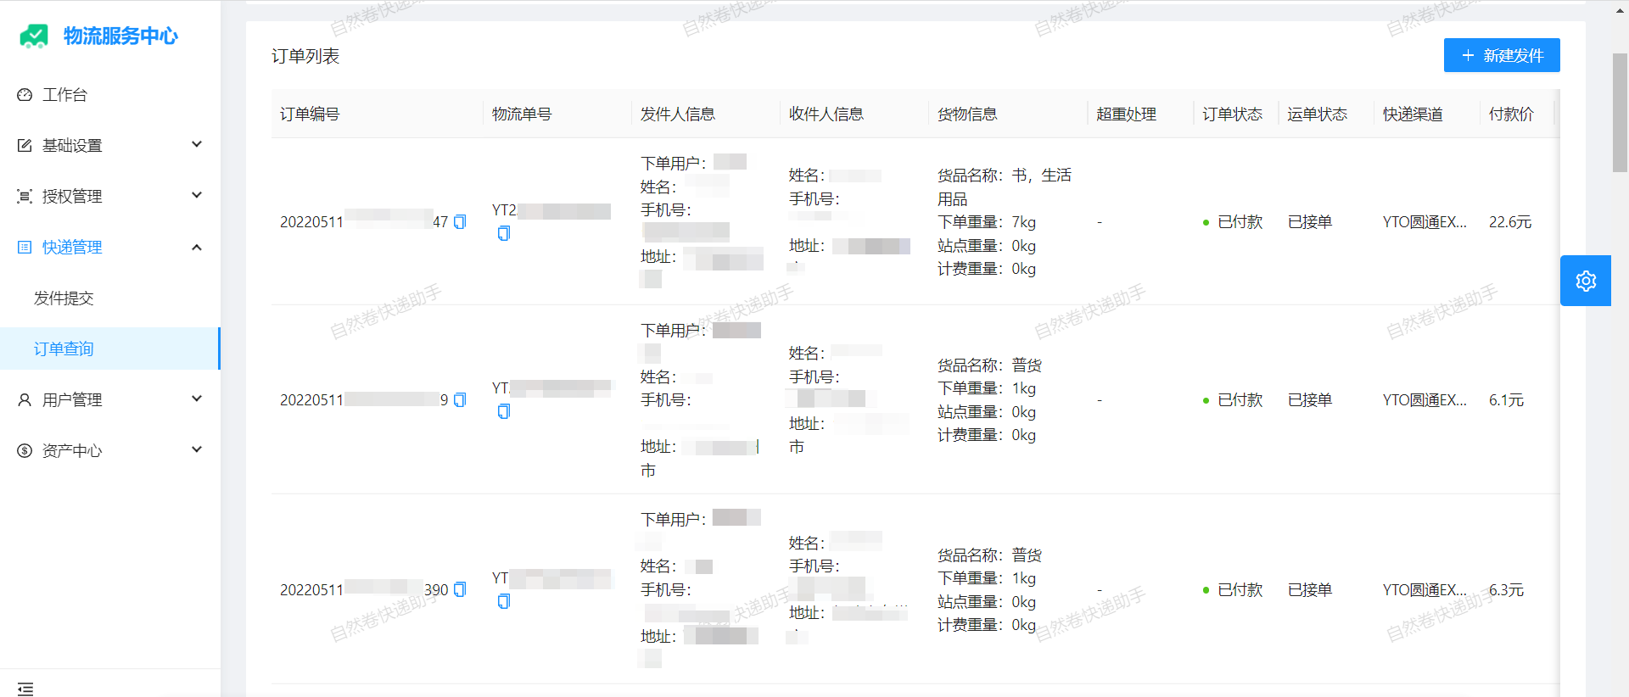Click the logistics service center logo

click(x=34, y=36)
